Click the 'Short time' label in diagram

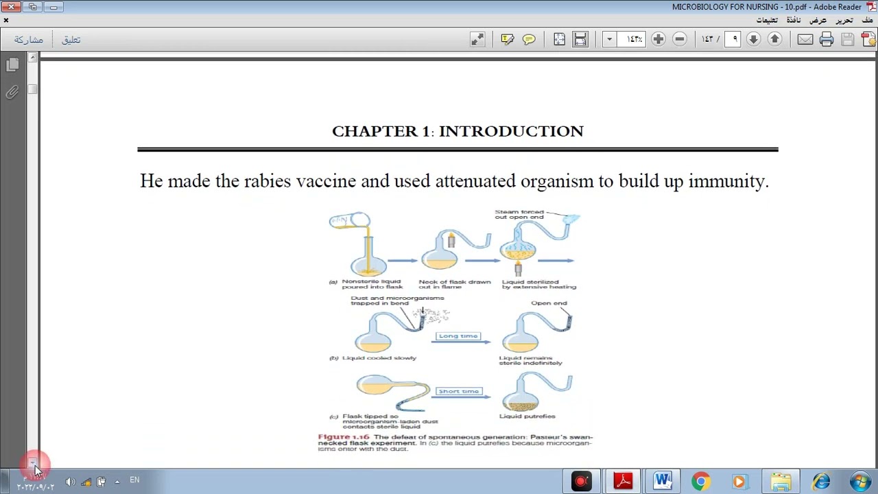point(458,391)
